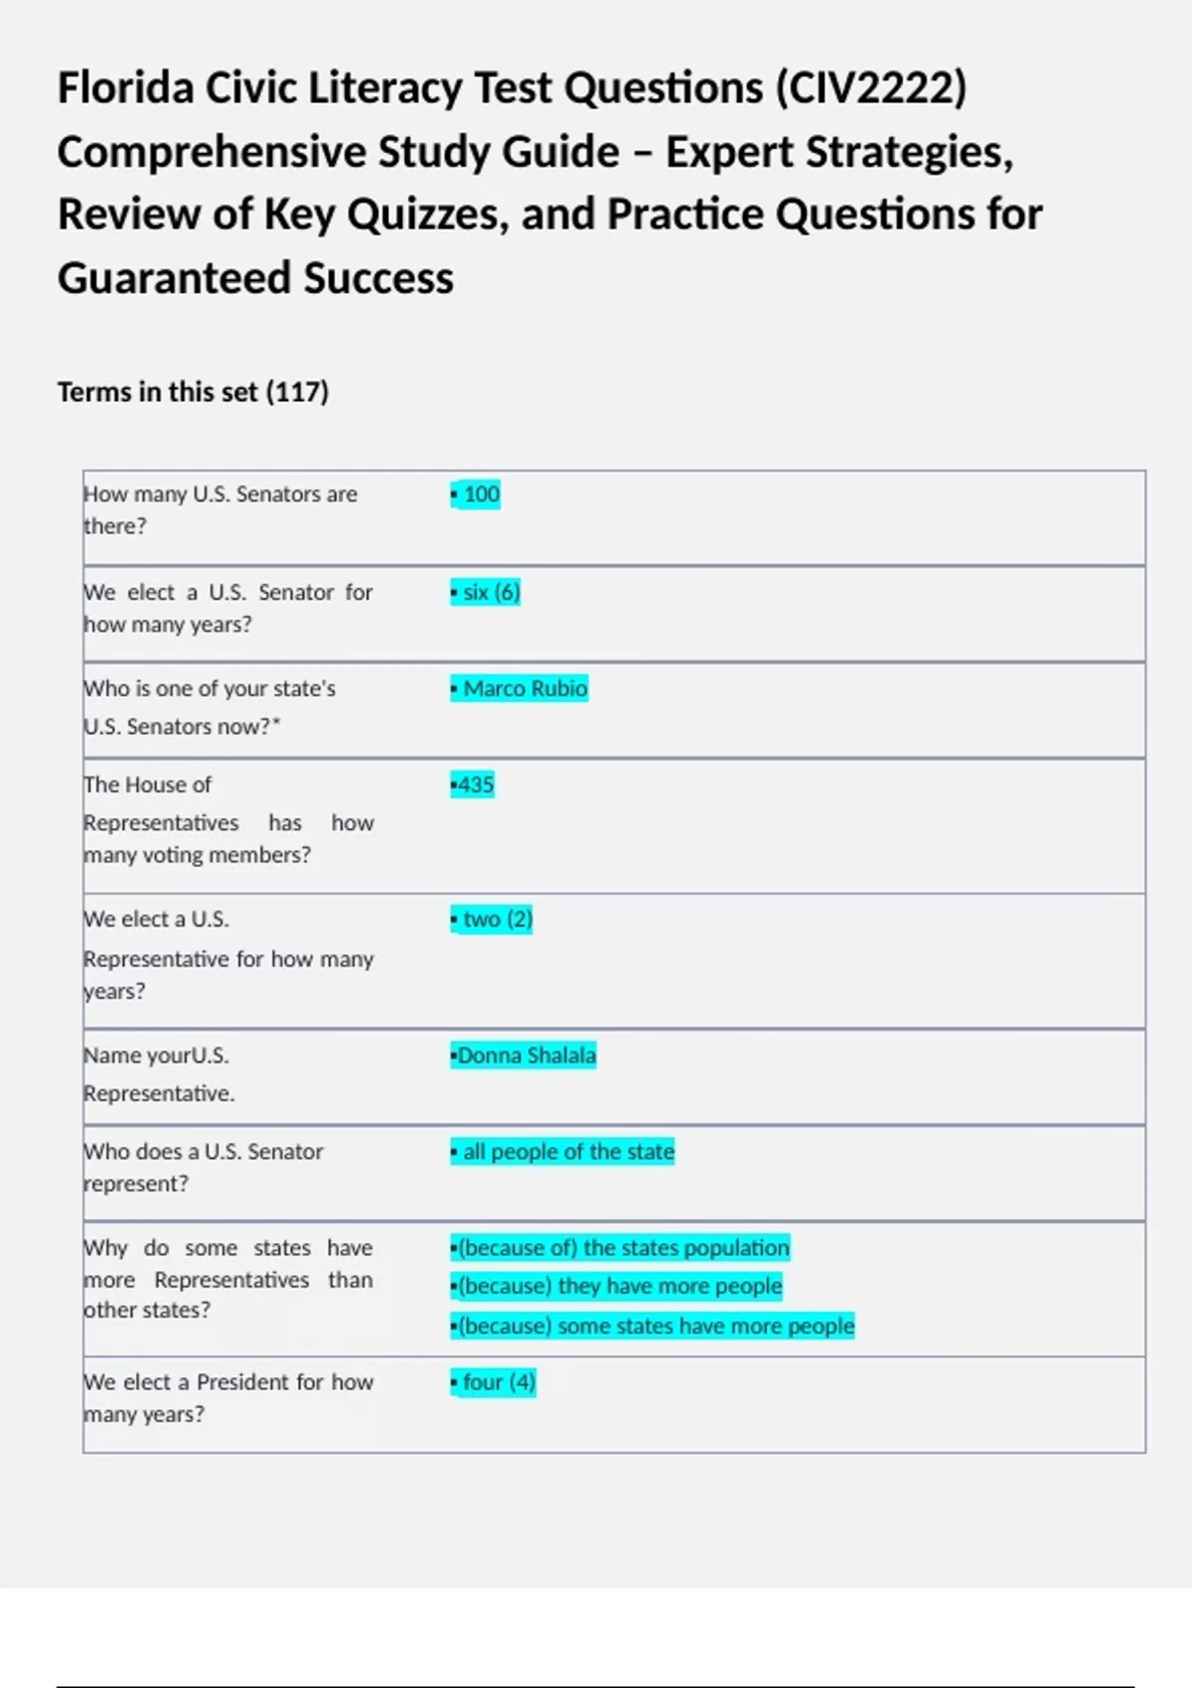Click the question about your state's U.S. Senators
1192x1688 pixels.
coord(210,707)
